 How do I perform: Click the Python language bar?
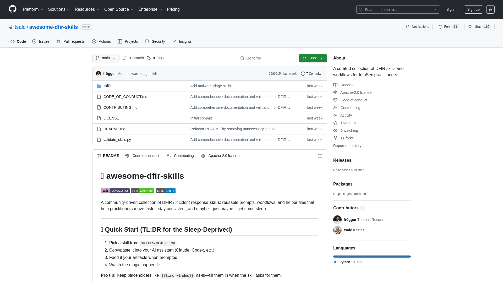372,257
